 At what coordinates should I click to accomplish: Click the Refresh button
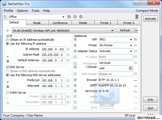(125, 30)
